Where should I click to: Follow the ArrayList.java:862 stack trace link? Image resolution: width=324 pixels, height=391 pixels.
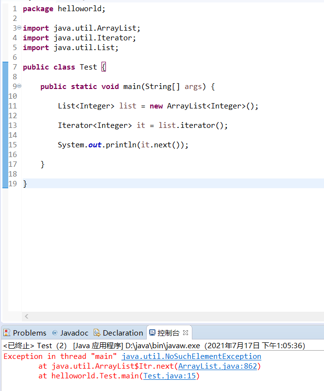click(218, 366)
